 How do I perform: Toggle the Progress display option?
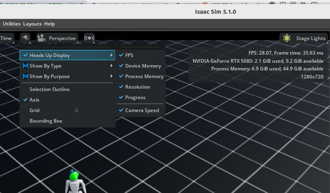[x=140, y=97]
